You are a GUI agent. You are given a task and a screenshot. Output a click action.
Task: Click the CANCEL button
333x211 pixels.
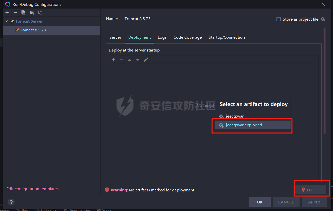[286, 202]
